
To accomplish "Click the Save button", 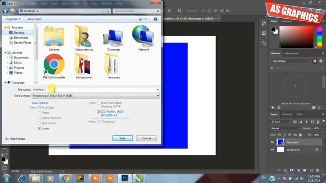I will pos(122,138).
